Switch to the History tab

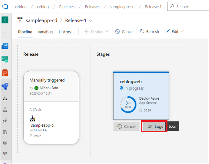pos(65,32)
